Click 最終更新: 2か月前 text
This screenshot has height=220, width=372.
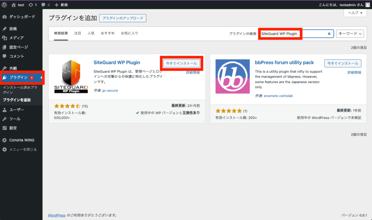pos(186,106)
